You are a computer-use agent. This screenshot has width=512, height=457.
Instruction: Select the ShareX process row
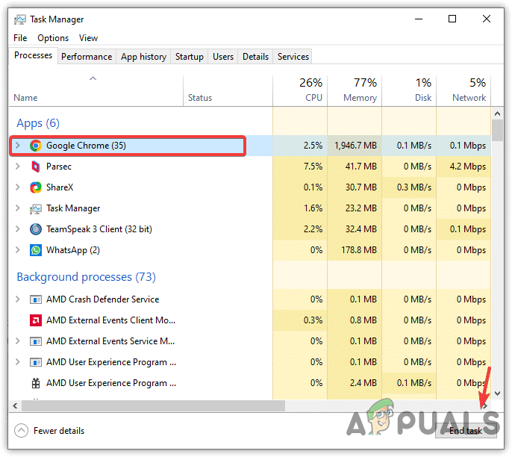tap(250, 187)
